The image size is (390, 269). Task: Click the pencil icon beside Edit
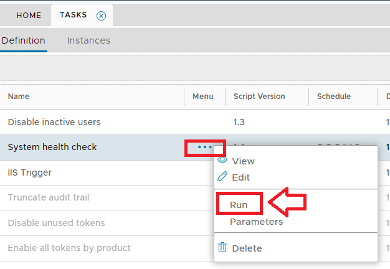222,177
